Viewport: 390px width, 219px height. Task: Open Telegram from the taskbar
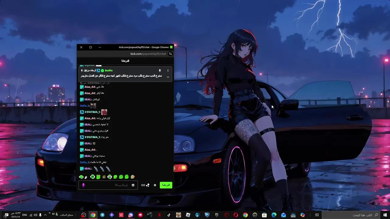[x=102, y=215]
